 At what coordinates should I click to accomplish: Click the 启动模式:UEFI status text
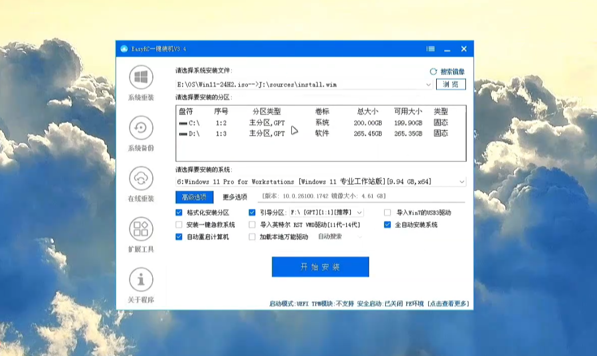(288, 303)
